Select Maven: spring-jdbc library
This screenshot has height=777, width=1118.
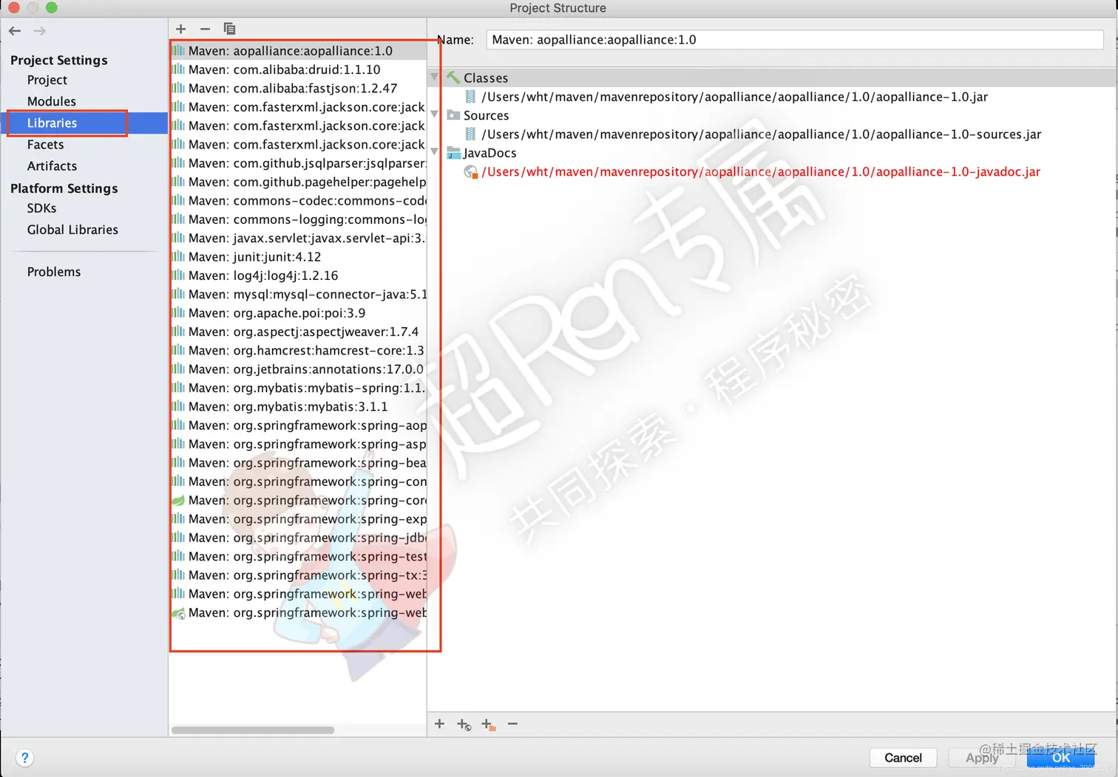pos(299,538)
